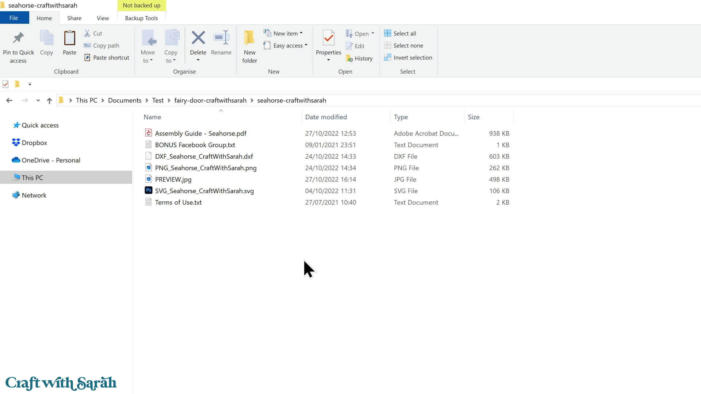Image resolution: width=701 pixels, height=394 pixels.
Task: Click the Pin to Quick access icon
Action: (x=18, y=38)
